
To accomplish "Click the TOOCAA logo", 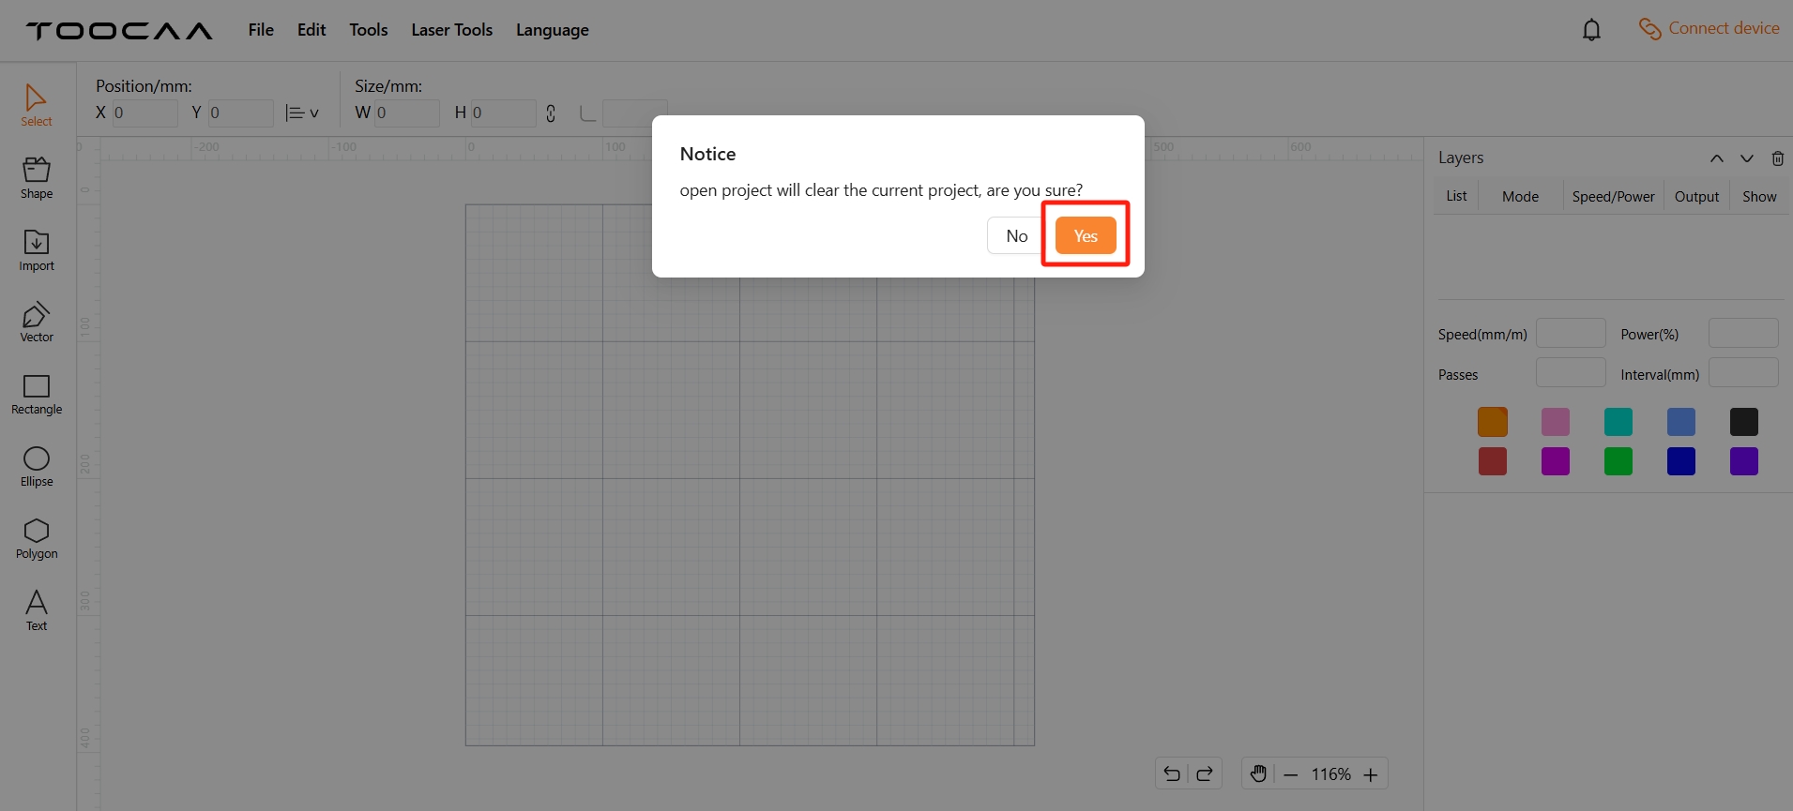I will 119,31.
